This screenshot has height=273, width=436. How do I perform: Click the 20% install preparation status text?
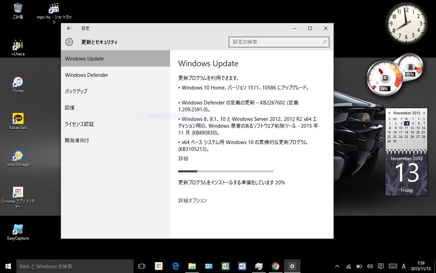(x=232, y=183)
